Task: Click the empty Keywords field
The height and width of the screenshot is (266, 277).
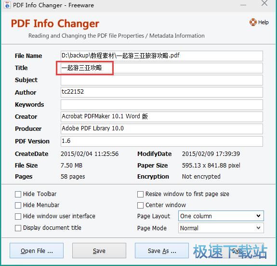Action: 162,104
